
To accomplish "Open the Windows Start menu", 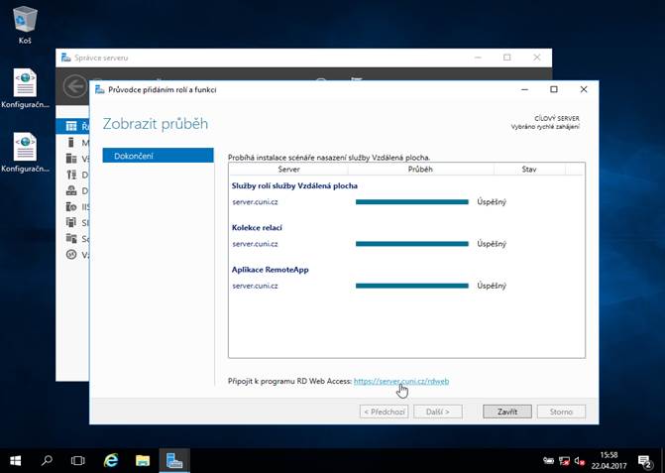I will 15,461.
